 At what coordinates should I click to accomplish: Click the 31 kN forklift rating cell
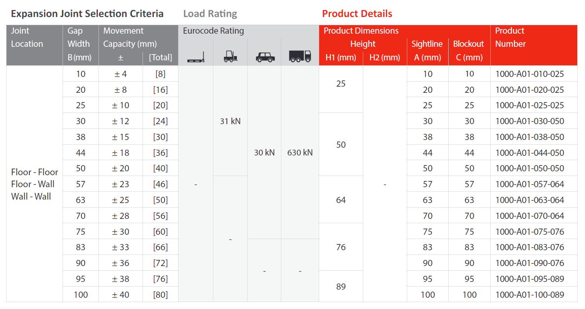click(x=230, y=121)
